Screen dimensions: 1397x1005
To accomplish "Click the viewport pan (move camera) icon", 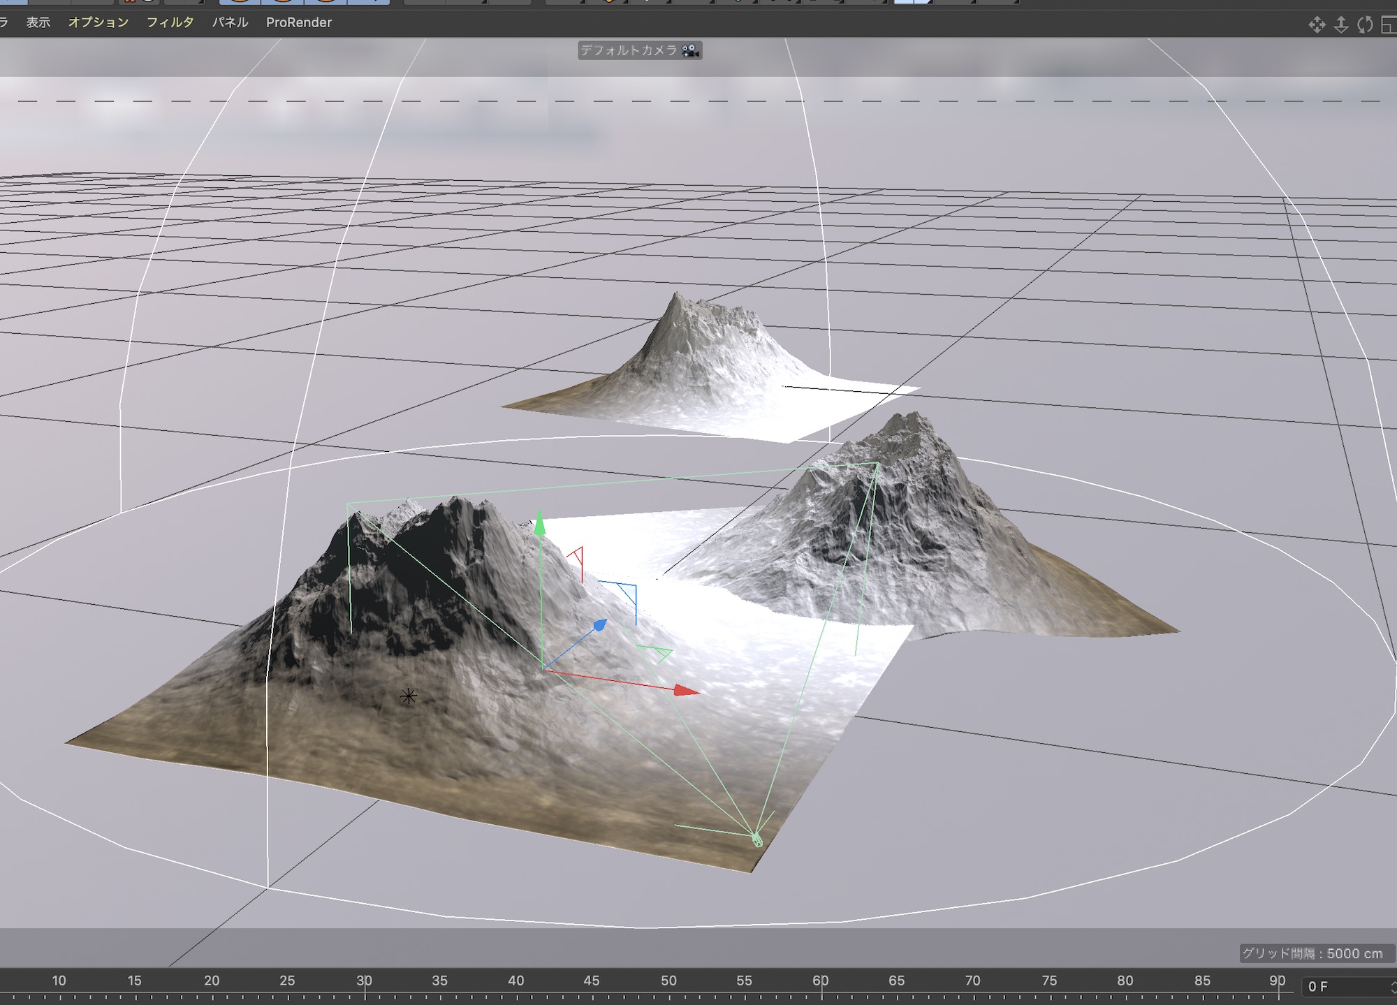I will pos(1317,25).
